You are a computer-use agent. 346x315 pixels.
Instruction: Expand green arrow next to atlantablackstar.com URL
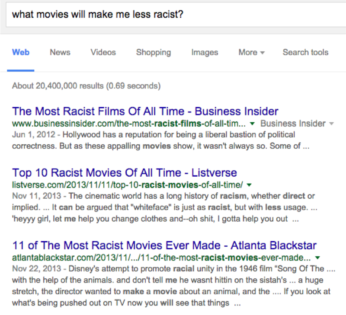317,258
